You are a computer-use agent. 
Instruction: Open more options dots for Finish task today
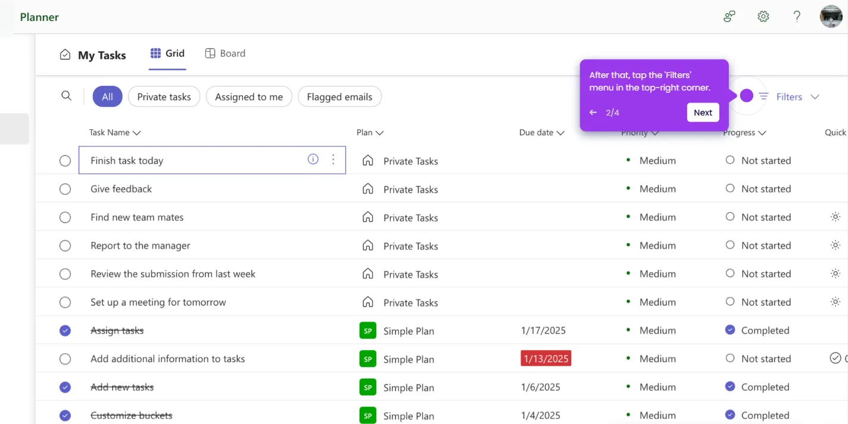click(333, 159)
